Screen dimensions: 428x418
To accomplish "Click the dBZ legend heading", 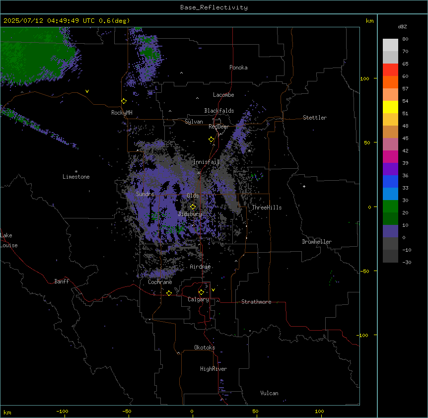I will (402, 26).
